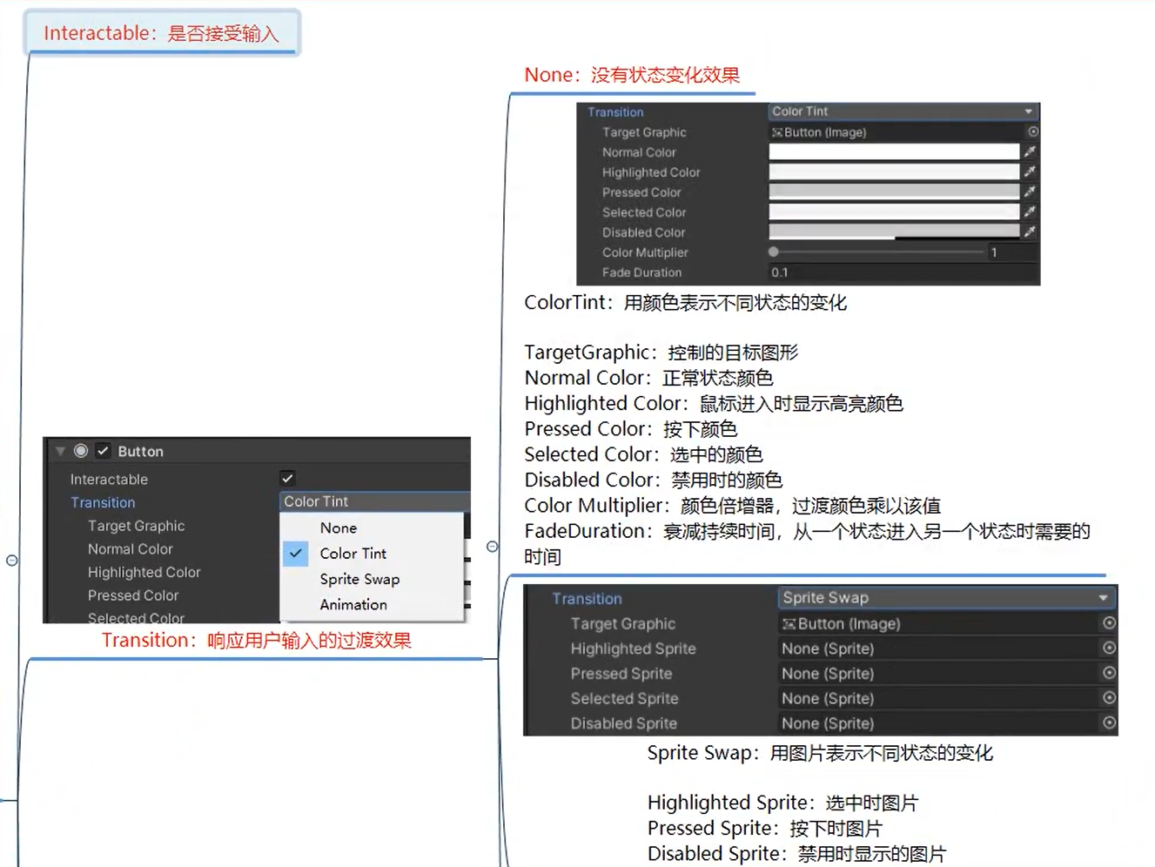
Task: Open object picker for Color Tint Target Graphic
Action: click(x=1032, y=131)
